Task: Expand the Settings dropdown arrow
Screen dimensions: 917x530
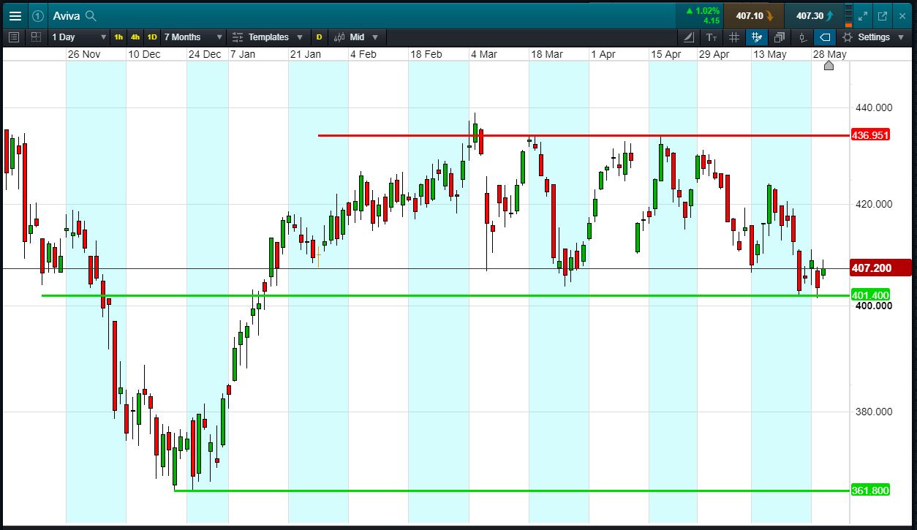Action: tap(901, 37)
